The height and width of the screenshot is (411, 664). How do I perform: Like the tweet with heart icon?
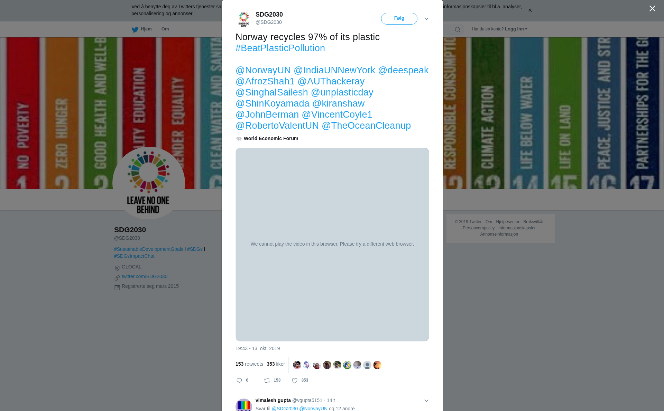pos(295,381)
